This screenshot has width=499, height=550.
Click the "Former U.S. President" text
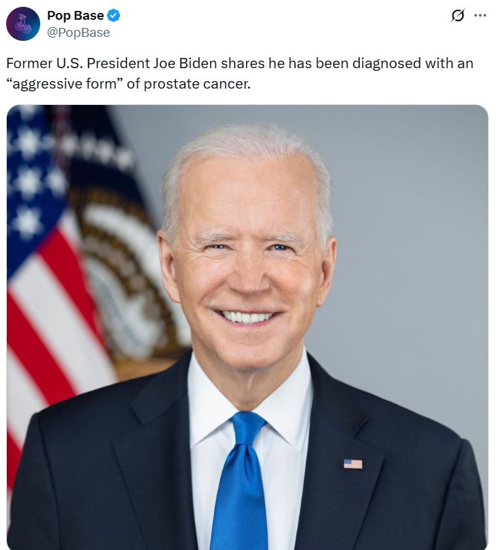point(78,63)
